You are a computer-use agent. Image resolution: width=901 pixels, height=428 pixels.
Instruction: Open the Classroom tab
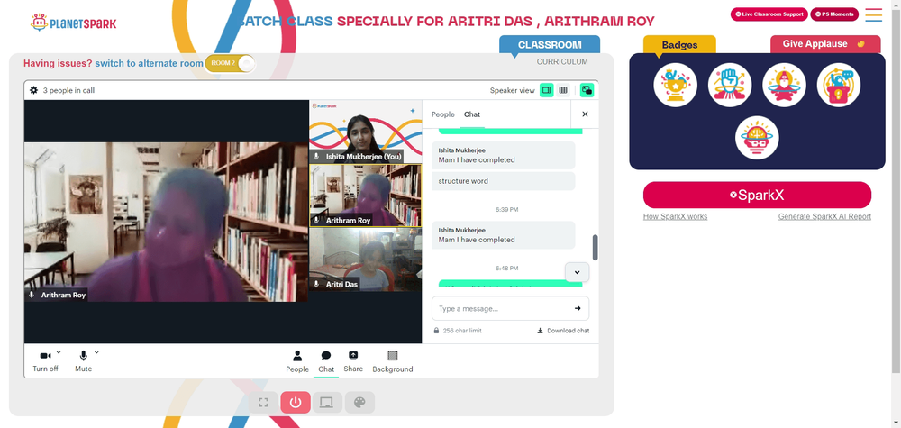click(x=550, y=45)
